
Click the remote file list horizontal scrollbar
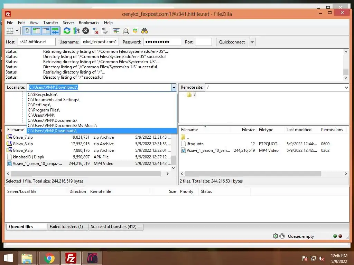click(264, 174)
